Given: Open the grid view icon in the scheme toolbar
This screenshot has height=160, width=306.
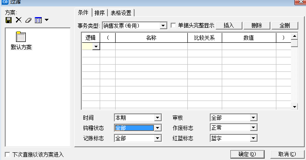Looking at the screenshot, I should [38, 20].
